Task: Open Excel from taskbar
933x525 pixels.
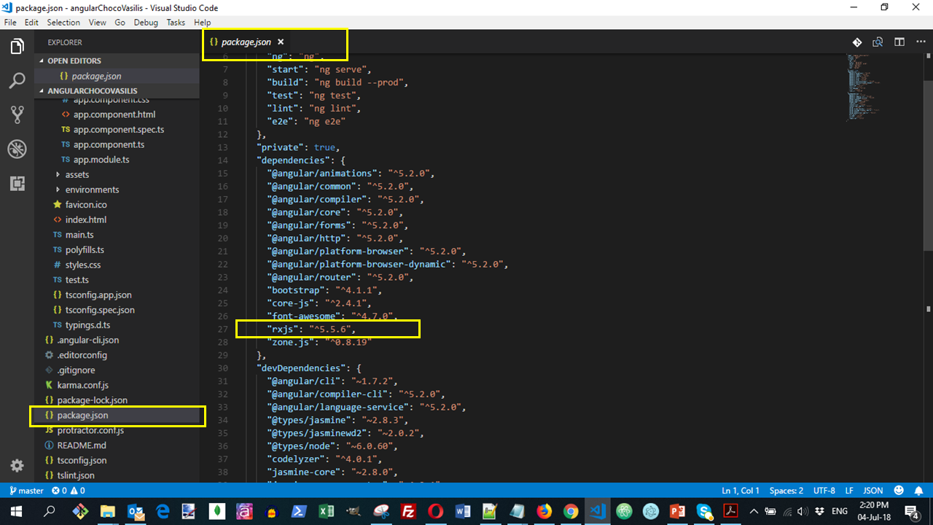Action: (x=327, y=511)
